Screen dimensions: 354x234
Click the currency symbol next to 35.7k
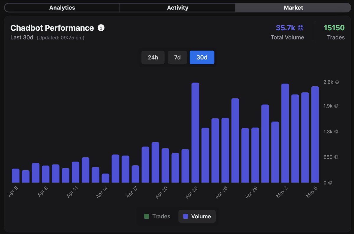coord(300,28)
